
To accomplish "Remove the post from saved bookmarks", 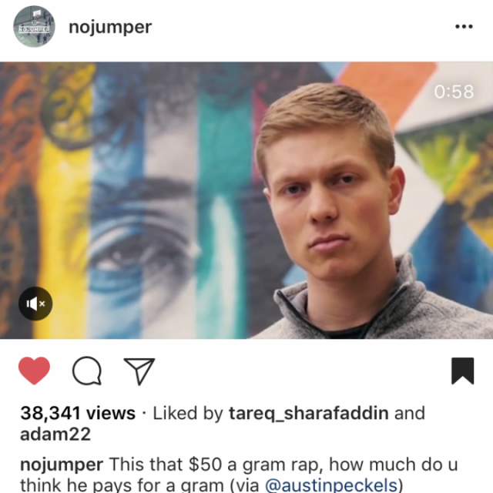I will tap(462, 371).
